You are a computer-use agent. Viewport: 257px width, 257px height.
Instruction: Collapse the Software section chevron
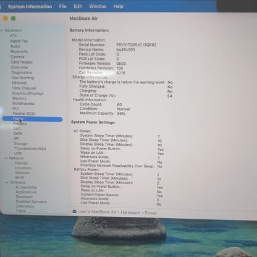[7, 182]
